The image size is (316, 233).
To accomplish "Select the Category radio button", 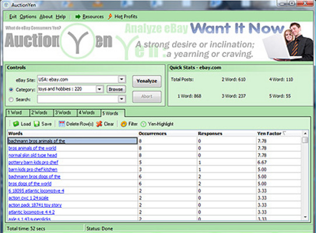I will pos(11,90).
